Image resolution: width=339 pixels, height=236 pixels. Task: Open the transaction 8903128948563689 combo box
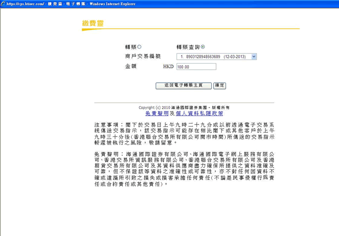click(217, 56)
